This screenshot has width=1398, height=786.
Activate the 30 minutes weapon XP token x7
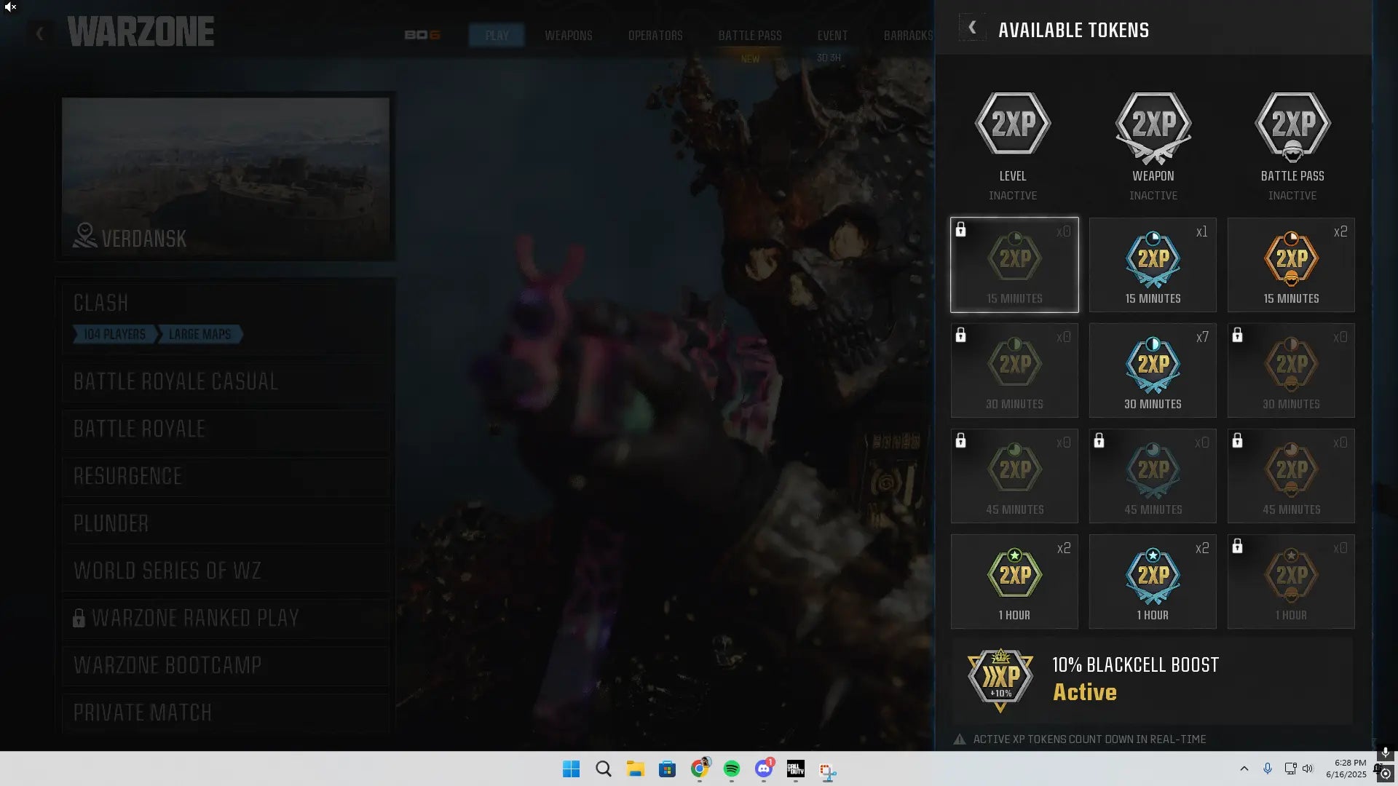click(x=1153, y=370)
